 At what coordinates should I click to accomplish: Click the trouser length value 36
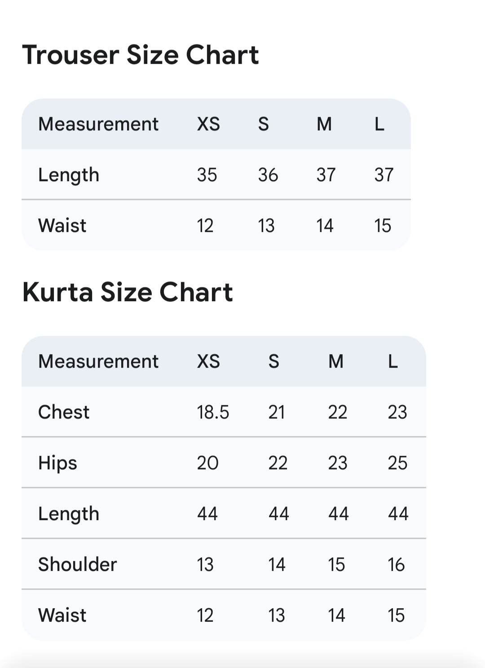268,175
